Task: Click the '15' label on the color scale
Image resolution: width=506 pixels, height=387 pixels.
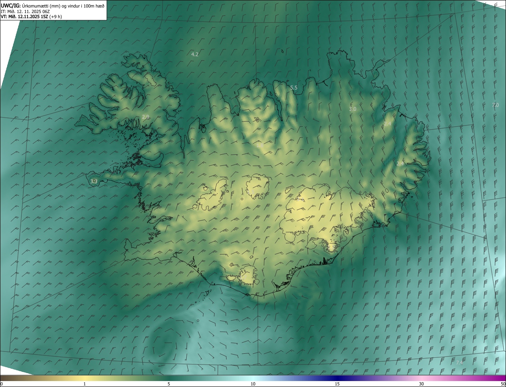Action: click(337, 384)
